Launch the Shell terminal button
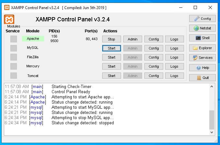 coord(202,38)
